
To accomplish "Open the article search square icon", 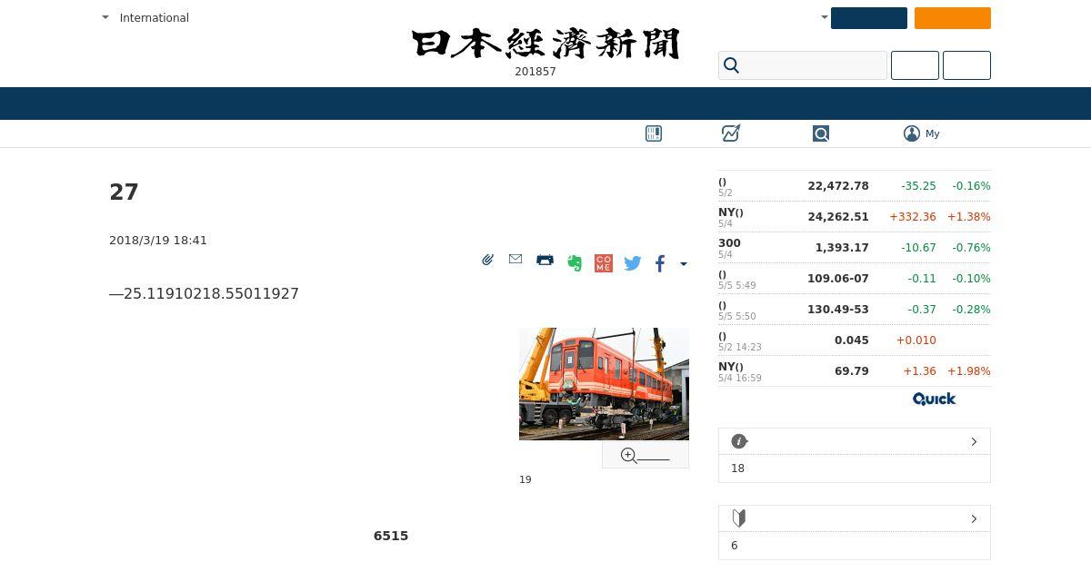I will point(821,133).
